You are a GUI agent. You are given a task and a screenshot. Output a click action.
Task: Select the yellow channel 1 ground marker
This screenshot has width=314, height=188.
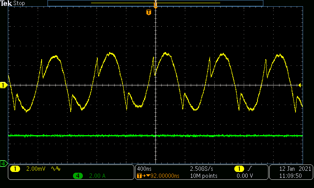[4, 85]
